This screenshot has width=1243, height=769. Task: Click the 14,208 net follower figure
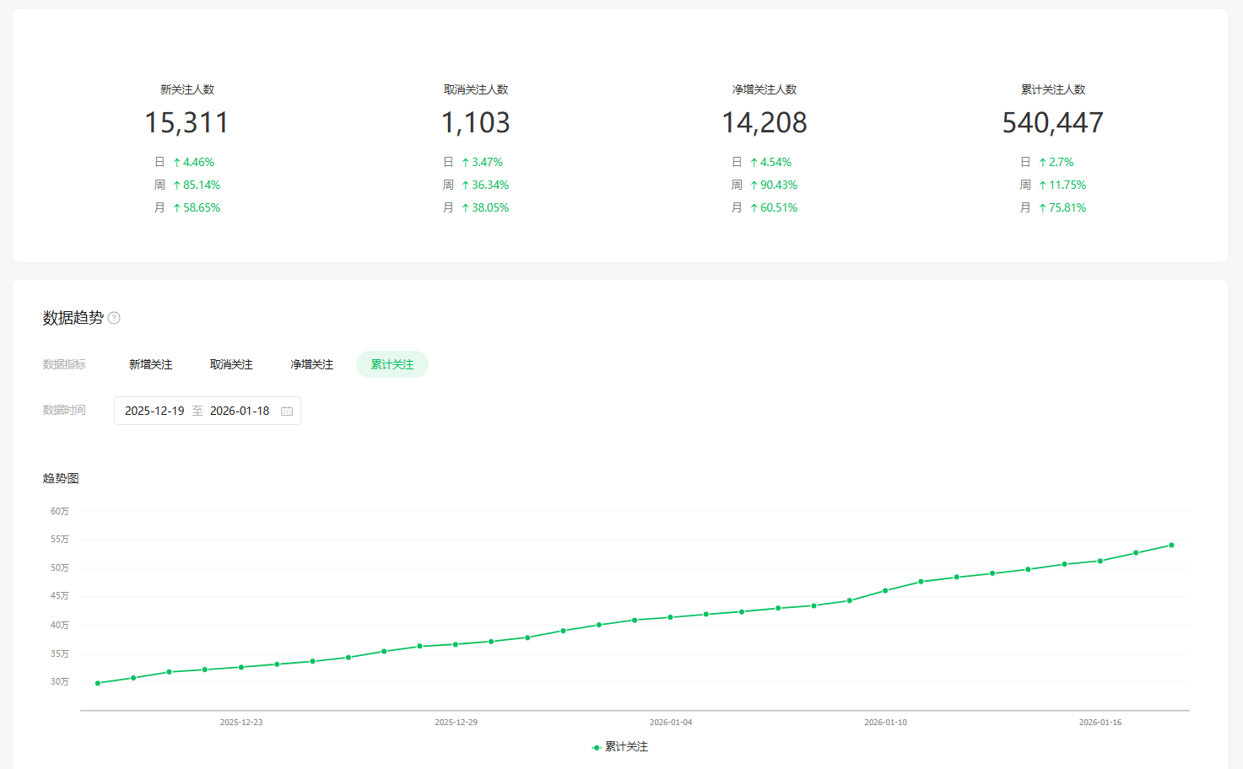coord(765,123)
